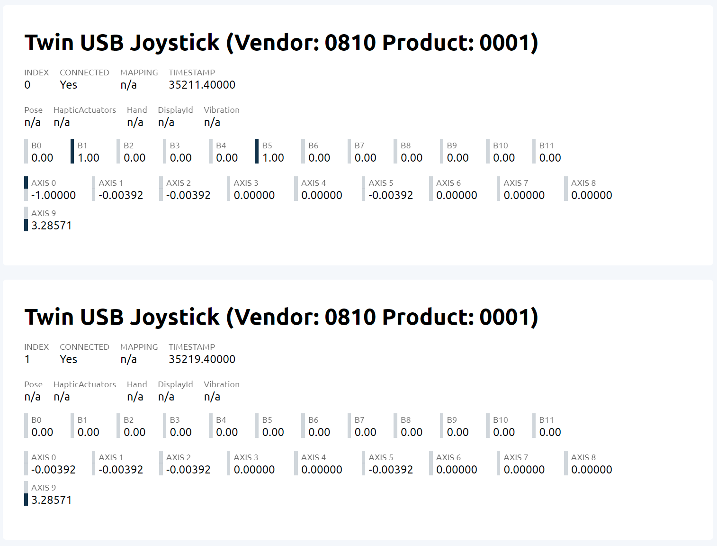Click B7 indicator on index 0 gamepad
The image size is (717, 546).
click(365, 152)
